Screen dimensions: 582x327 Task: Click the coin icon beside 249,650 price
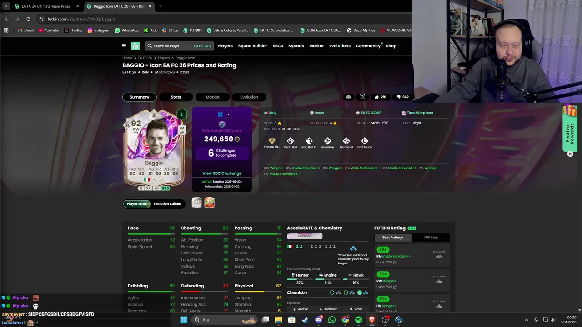tap(237, 139)
